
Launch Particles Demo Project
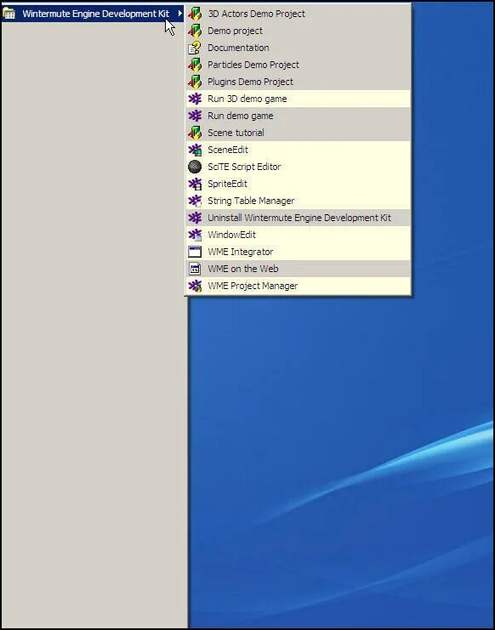pyautogui.click(x=299, y=65)
